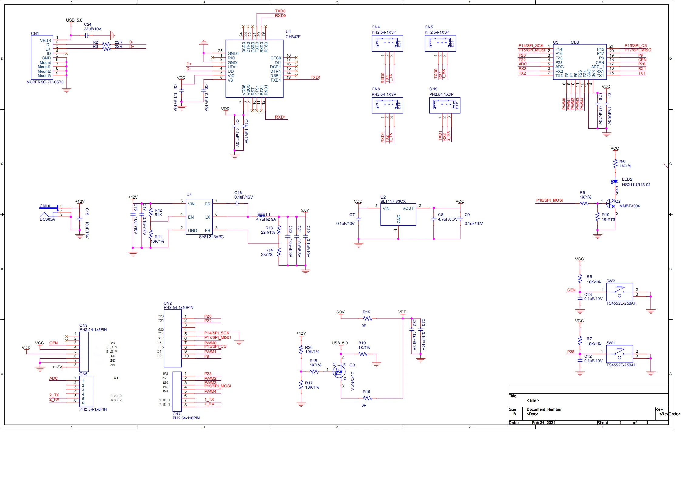This screenshot has height=481, width=681.
Task: Click the U4 SY8121BABC regulator block
Action: [x=199, y=217]
